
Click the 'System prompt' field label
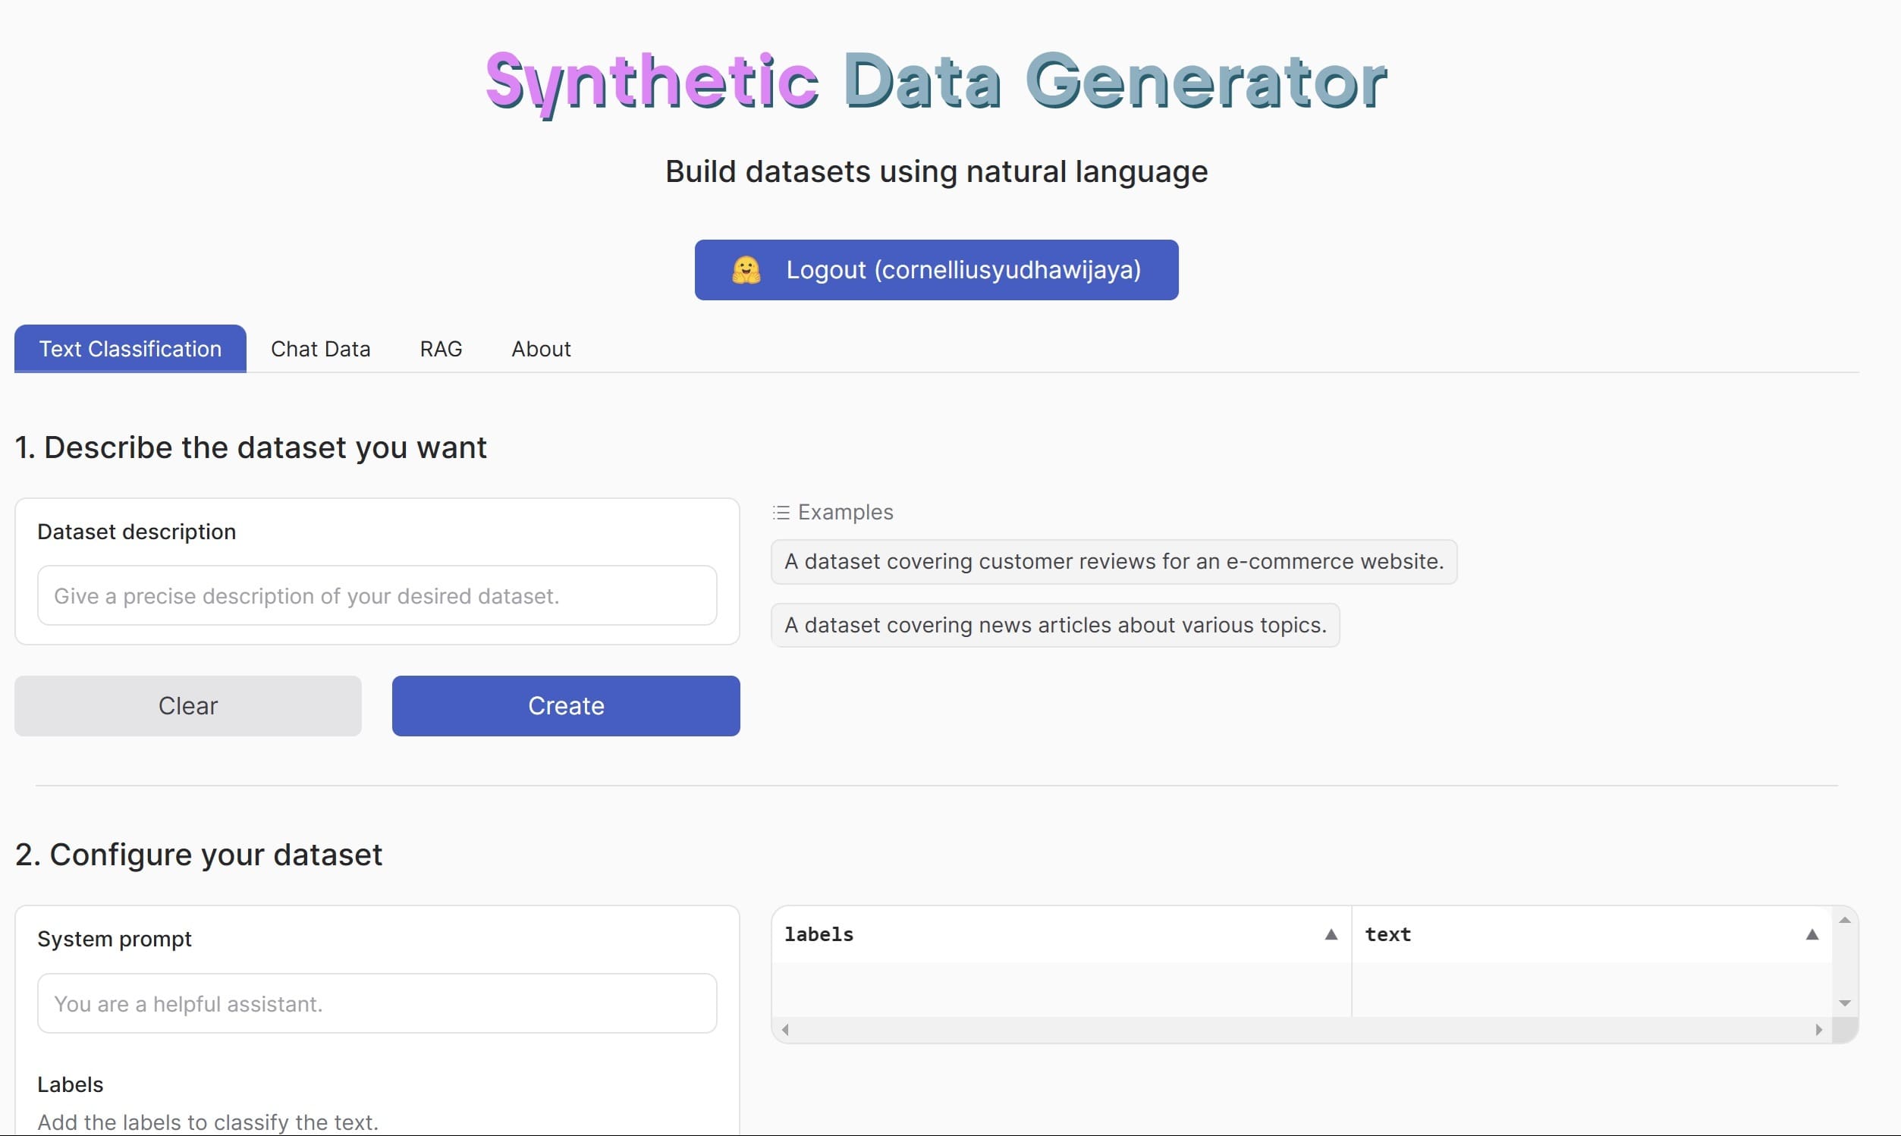click(114, 939)
